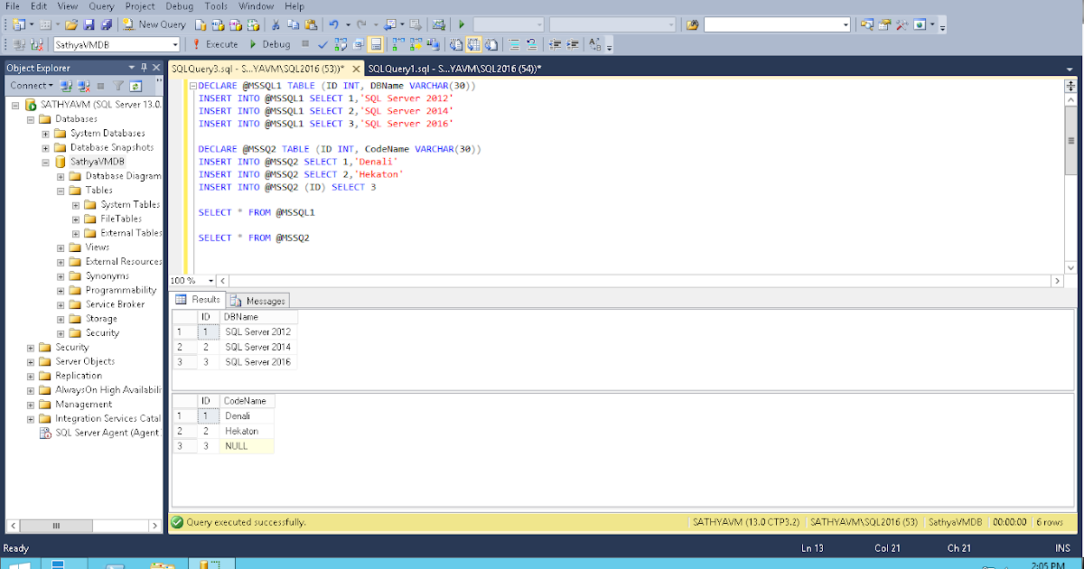Click the Debug button
The height and width of the screenshot is (569, 1084).
269,44
